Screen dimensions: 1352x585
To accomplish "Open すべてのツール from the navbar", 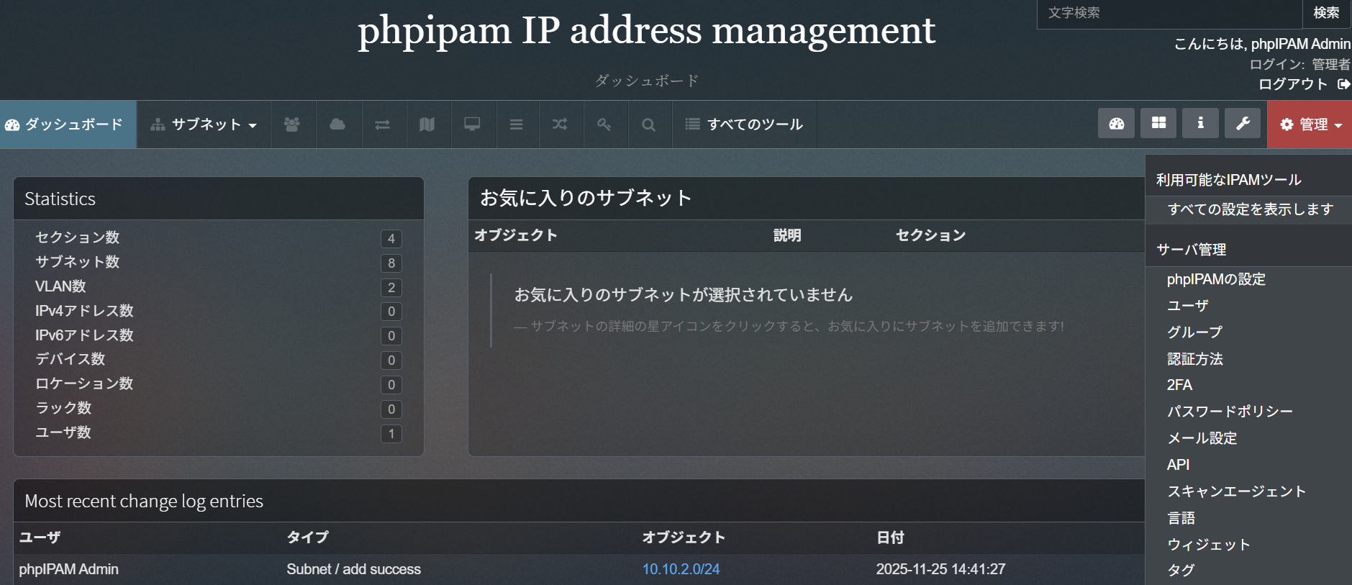I will 745,124.
